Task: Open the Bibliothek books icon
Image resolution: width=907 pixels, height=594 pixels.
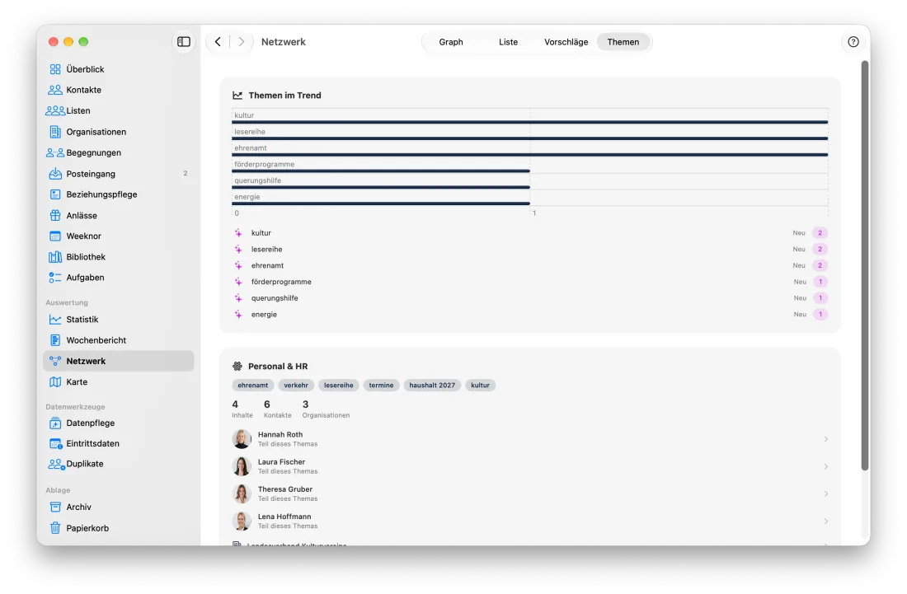Action: coord(55,256)
